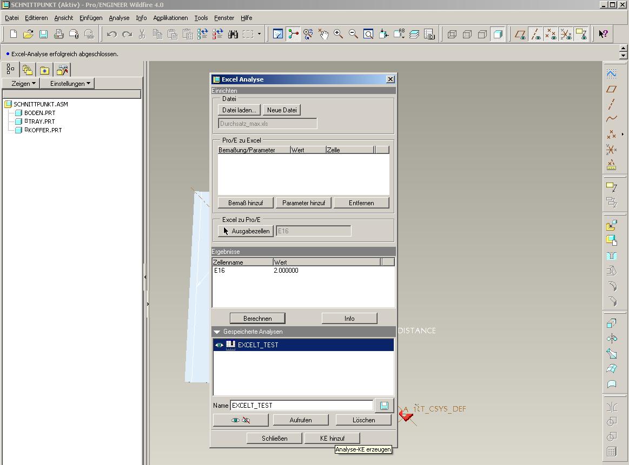Close the Excel Analyse dialog
629x465 pixels.
pos(390,79)
